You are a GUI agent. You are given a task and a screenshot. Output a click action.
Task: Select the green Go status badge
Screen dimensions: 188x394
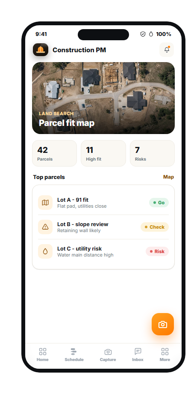tap(159, 203)
